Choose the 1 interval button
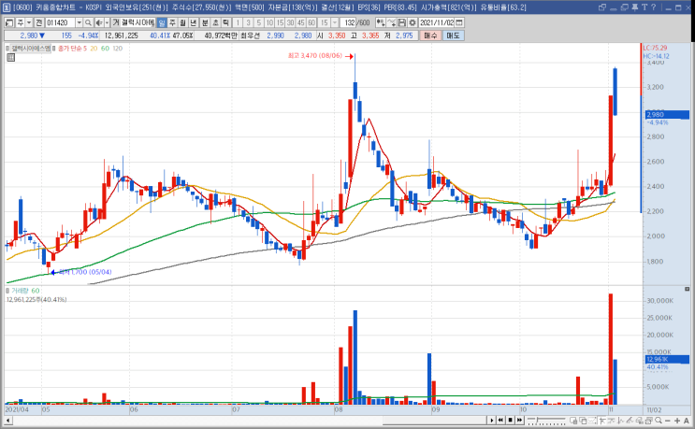The image size is (695, 429). [x=238, y=22]
